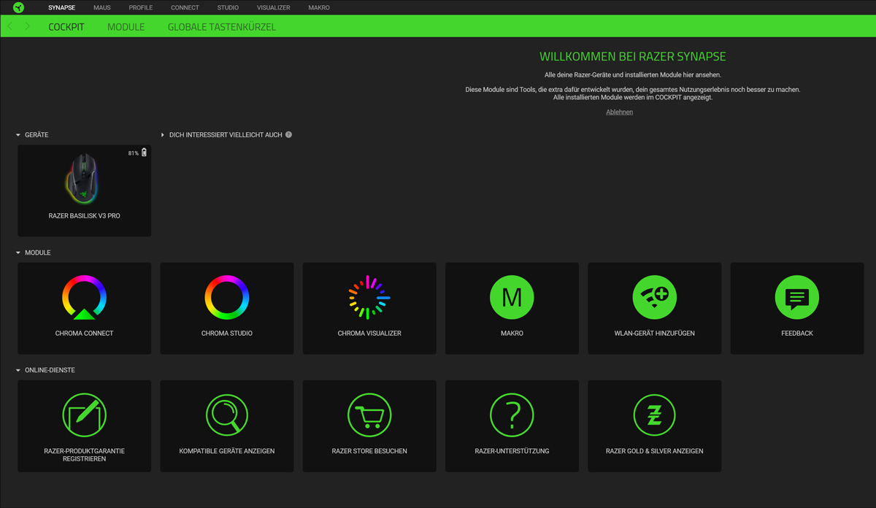Click the Willkommen bei Razer Synapse heading
Viewport: 876px width, 508px height.
coord(633,56)
